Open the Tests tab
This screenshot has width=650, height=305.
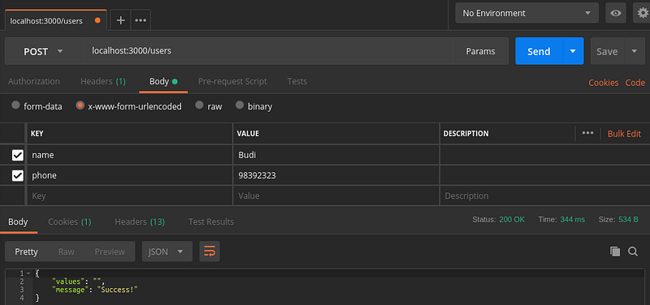(297, 81)
